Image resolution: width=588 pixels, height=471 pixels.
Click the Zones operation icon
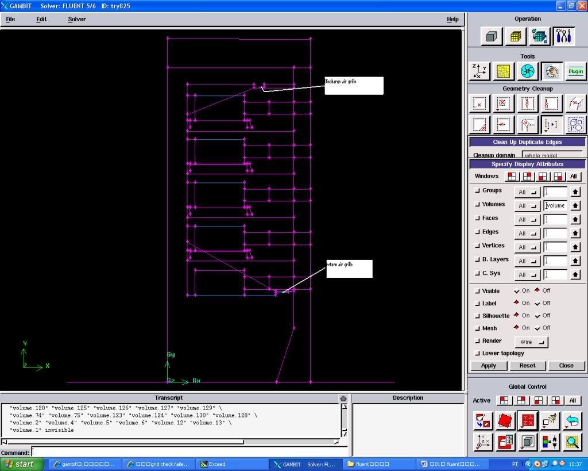click(540, 37)
